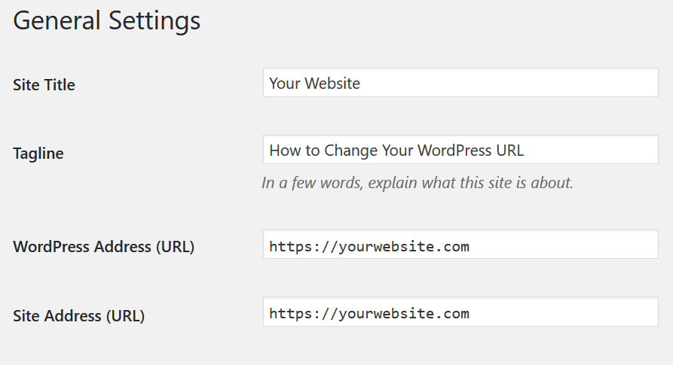Click the word "Settings" in the heading
This screenshot has height=365, width=673.
pos(154,21)
